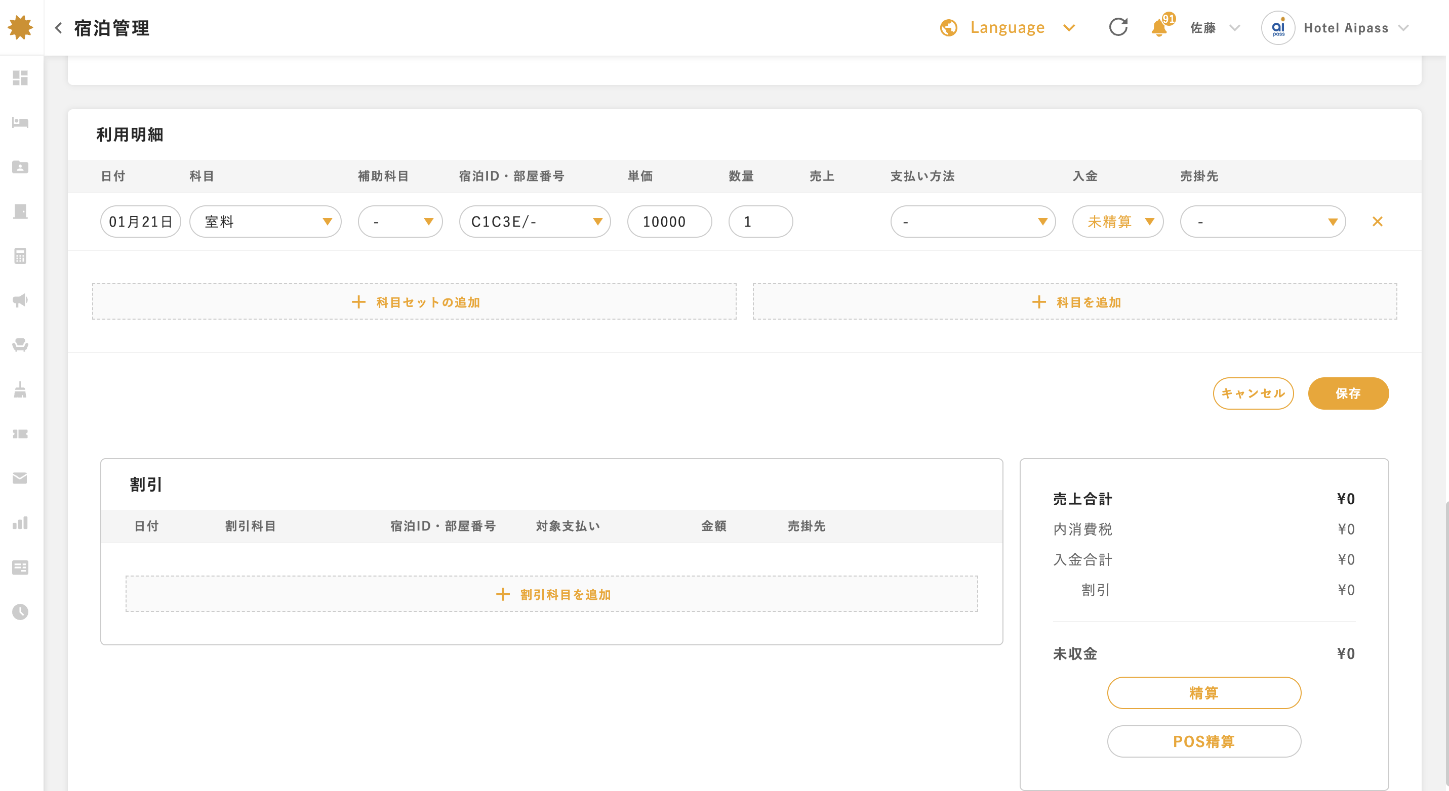Click the refresh icon in the header
This screenshot has width=1449, height=791.
click(x=1118, y=27)
